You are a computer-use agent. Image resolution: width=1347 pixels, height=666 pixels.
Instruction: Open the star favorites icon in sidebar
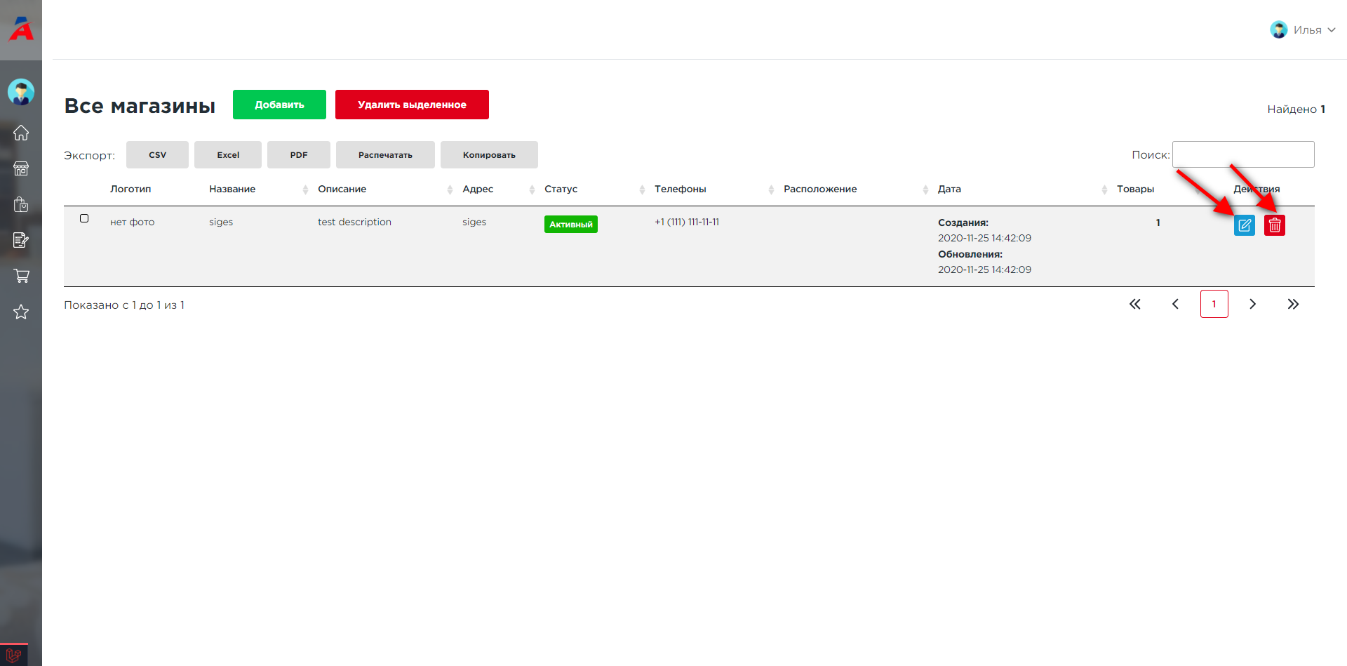click(x=21, y=312)
